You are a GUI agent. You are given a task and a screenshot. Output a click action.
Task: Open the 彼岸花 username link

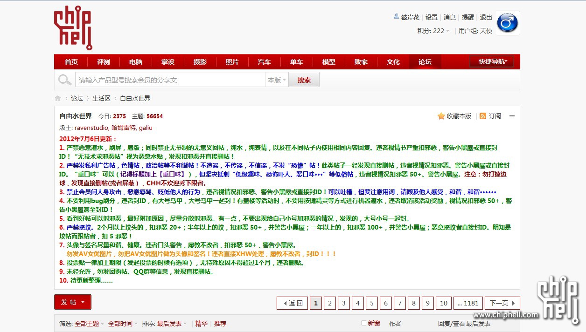coord(410,17)
